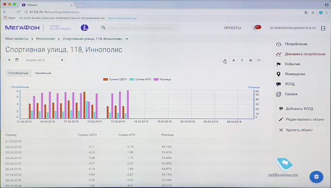Toggle Сумма ОДПУ legend series
The width and height of the screenshot is (331, 188).
point(115,80)
